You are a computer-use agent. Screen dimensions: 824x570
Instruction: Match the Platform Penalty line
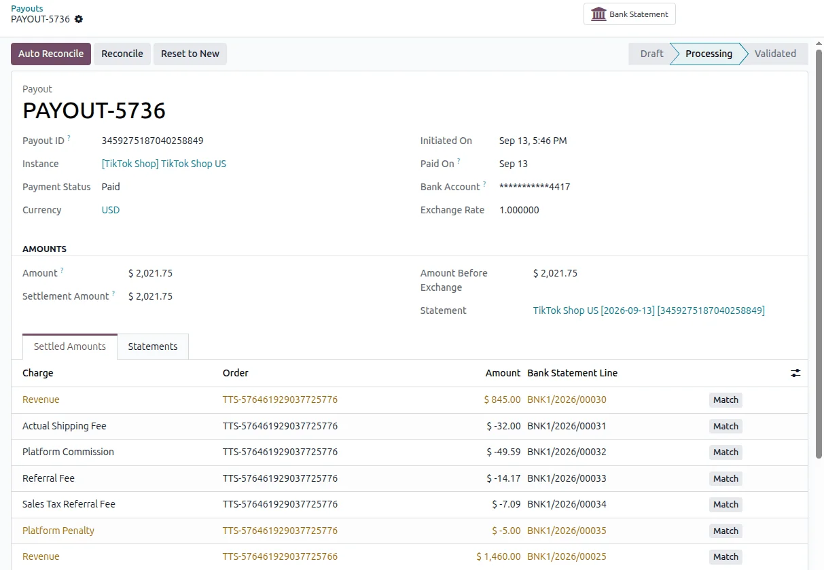point(726,531)
